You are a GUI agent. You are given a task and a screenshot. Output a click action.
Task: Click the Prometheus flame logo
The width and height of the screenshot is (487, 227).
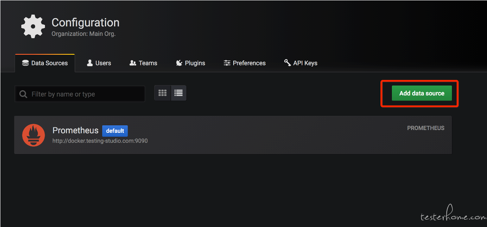tap(34, 135)
